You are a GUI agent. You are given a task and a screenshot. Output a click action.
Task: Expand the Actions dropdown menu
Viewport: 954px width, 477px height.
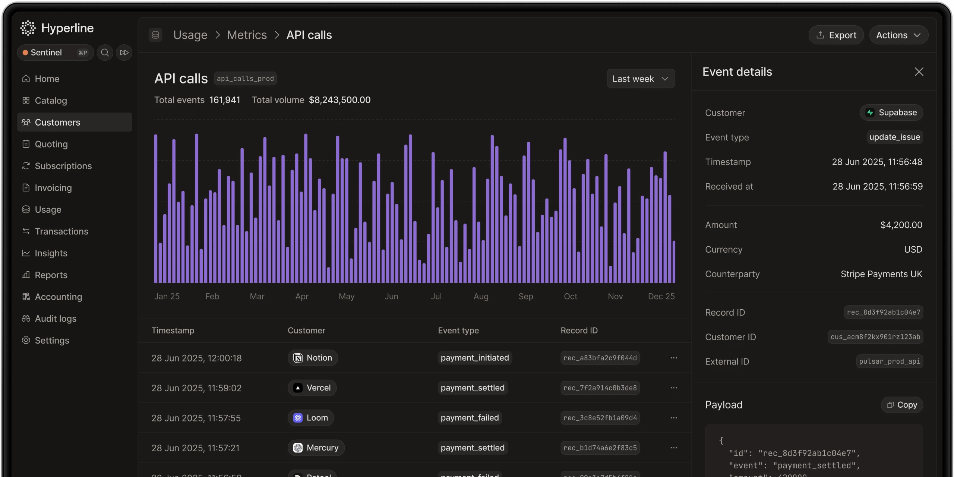[898, 35]
